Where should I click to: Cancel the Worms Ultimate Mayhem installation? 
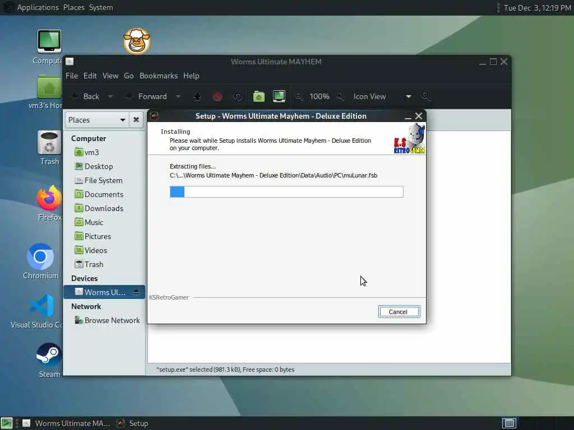(x=399, y=312)
